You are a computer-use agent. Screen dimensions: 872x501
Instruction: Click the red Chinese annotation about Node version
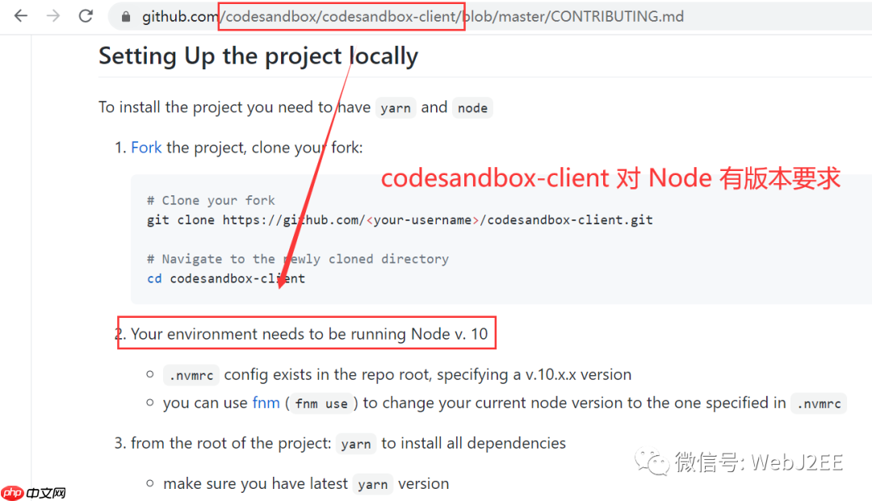610,177
